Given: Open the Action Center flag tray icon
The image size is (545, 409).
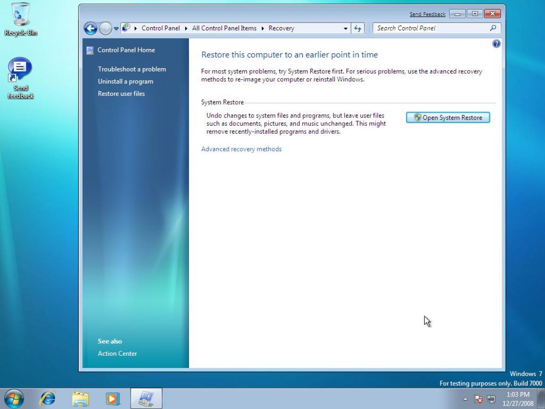Looking at the screenshot, I should click(478, 399).
